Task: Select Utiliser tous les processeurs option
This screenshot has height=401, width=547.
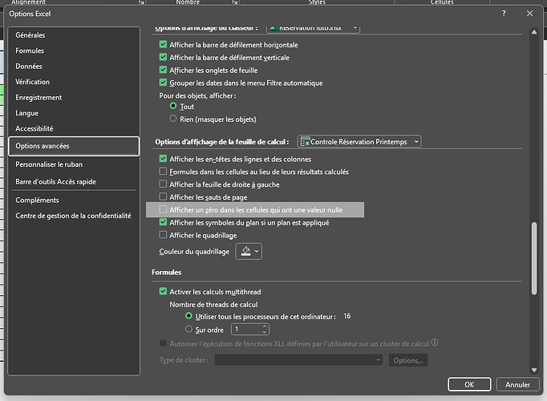Action: pyautogui.click(x=188, y=316)
